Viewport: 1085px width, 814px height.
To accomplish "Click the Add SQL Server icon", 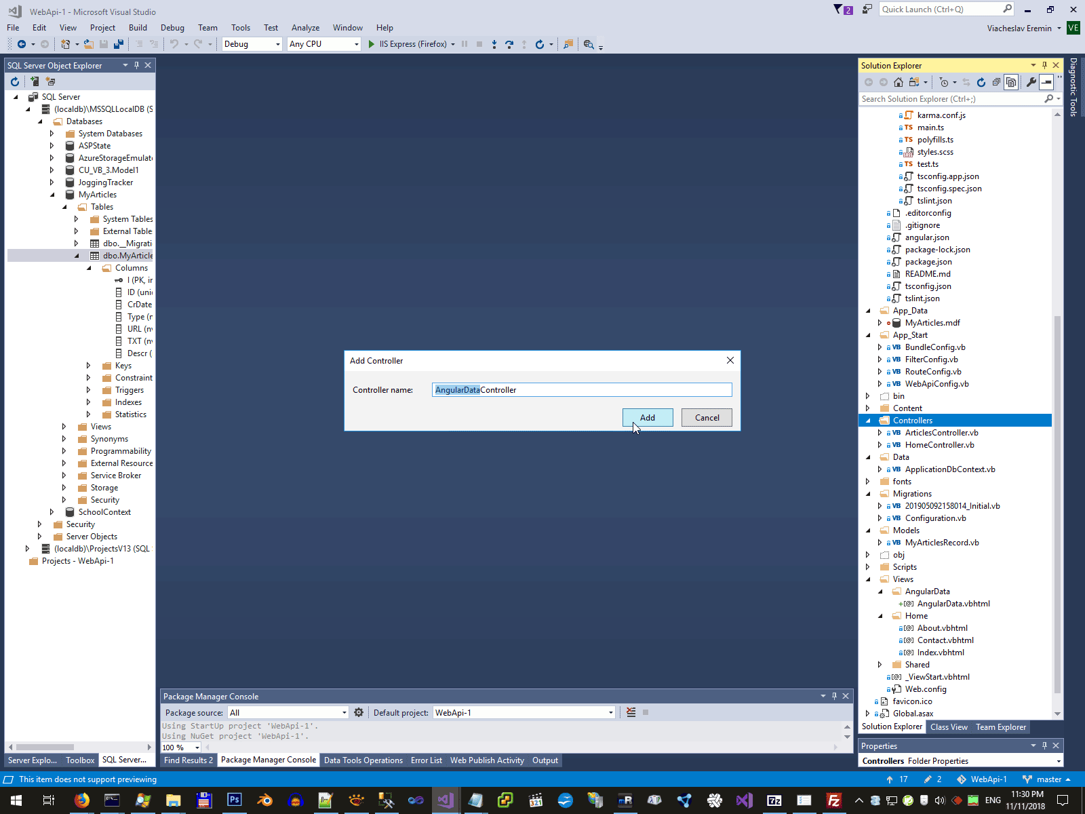I will coord(34,81).
